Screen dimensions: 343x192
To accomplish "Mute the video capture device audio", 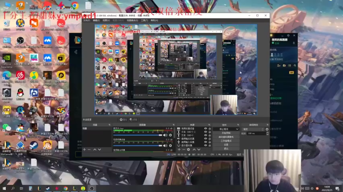I will (165, 145).
